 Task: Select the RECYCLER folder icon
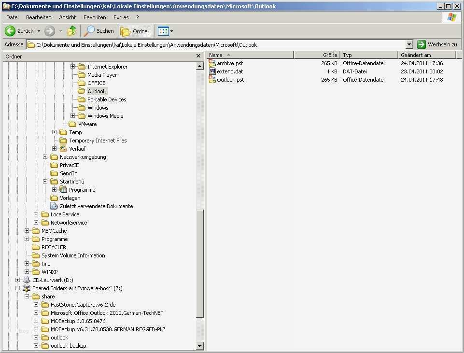coord(36,247)
